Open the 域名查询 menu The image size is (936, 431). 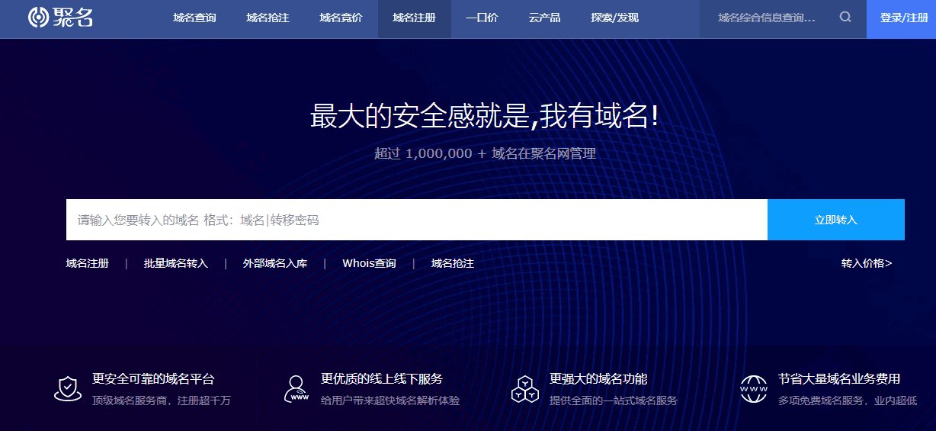coord(194,18)
